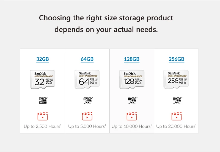
Task: Open the 256GB capacity link
Action: pos(176,59)
